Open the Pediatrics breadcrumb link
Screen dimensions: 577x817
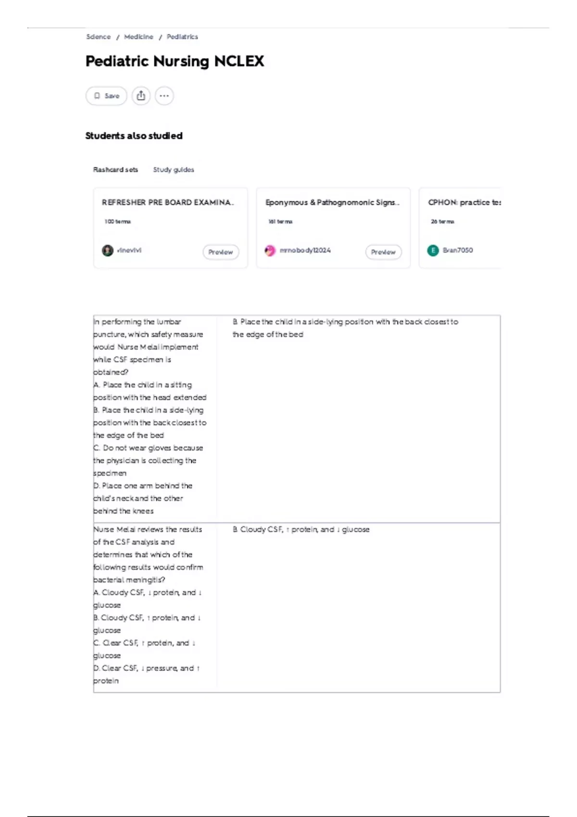(x=182, y=37)
